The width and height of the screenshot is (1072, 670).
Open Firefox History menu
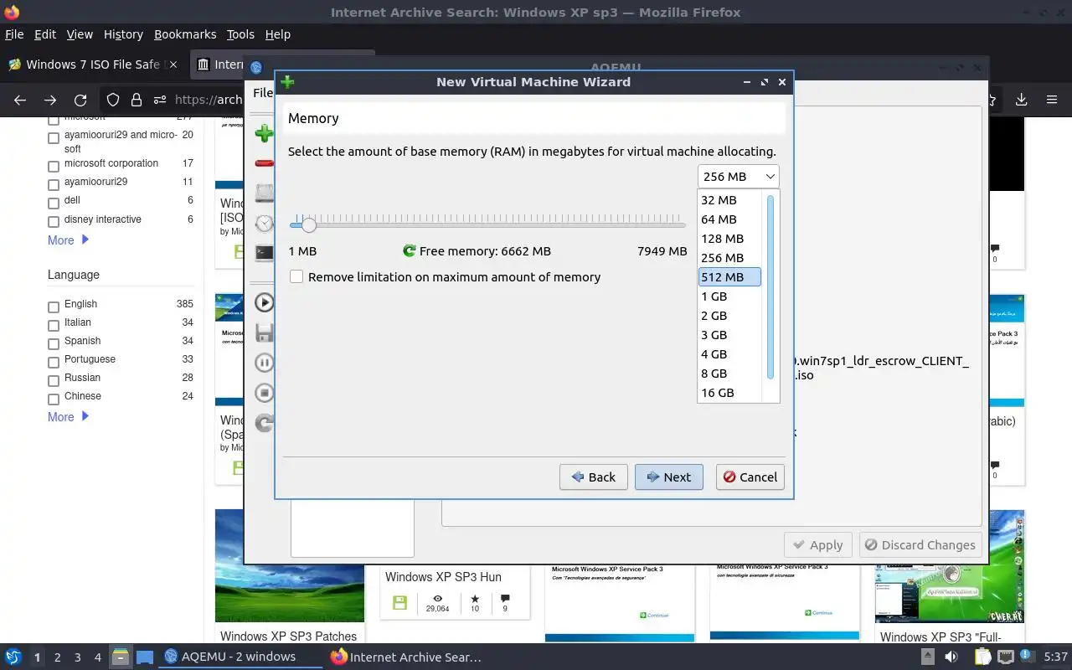(x=123, y=34)
